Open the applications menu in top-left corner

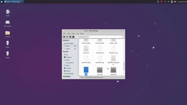coord(1,2)
